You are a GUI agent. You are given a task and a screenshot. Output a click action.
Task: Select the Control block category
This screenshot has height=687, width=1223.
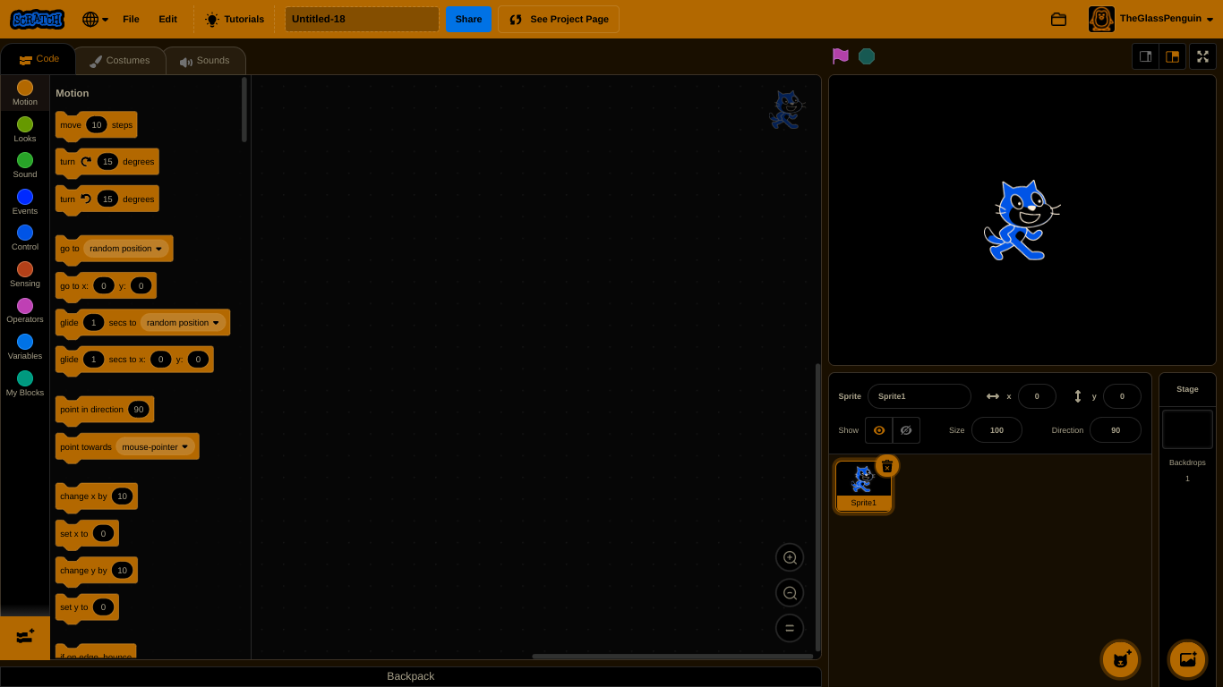[x=24, y=239]
